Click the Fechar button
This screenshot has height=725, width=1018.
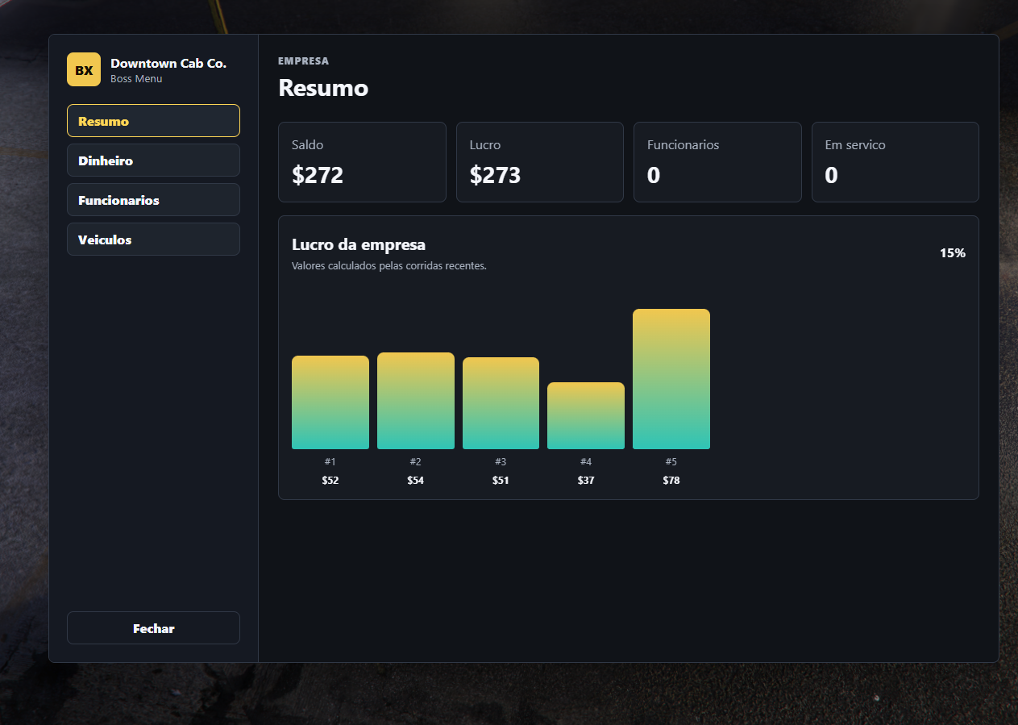153,628
